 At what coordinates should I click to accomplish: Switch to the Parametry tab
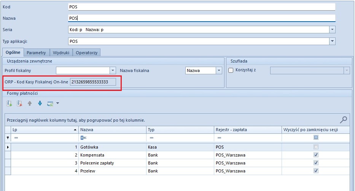click(36, 53)
